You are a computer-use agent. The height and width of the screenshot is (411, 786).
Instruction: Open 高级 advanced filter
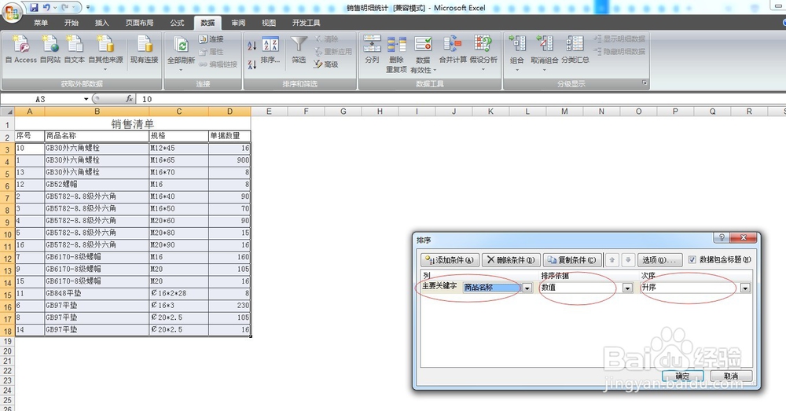(x=326, y=64)
